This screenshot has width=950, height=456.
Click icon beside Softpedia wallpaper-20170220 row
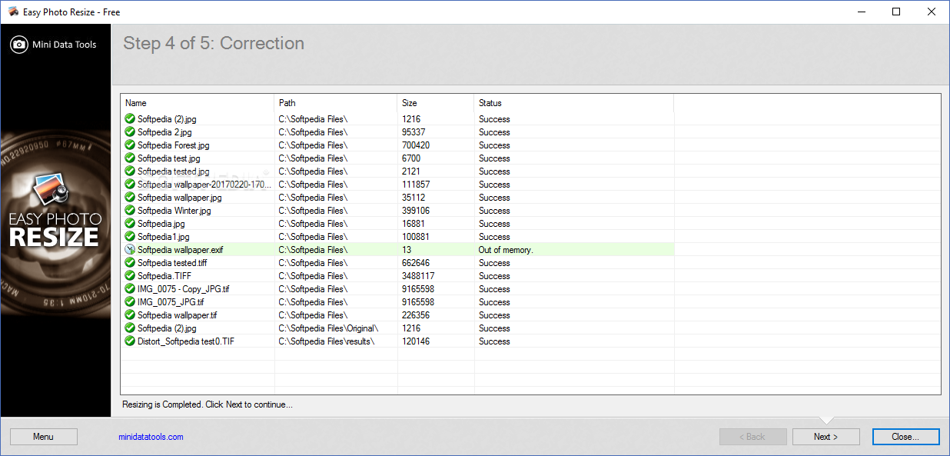[130, 185]
